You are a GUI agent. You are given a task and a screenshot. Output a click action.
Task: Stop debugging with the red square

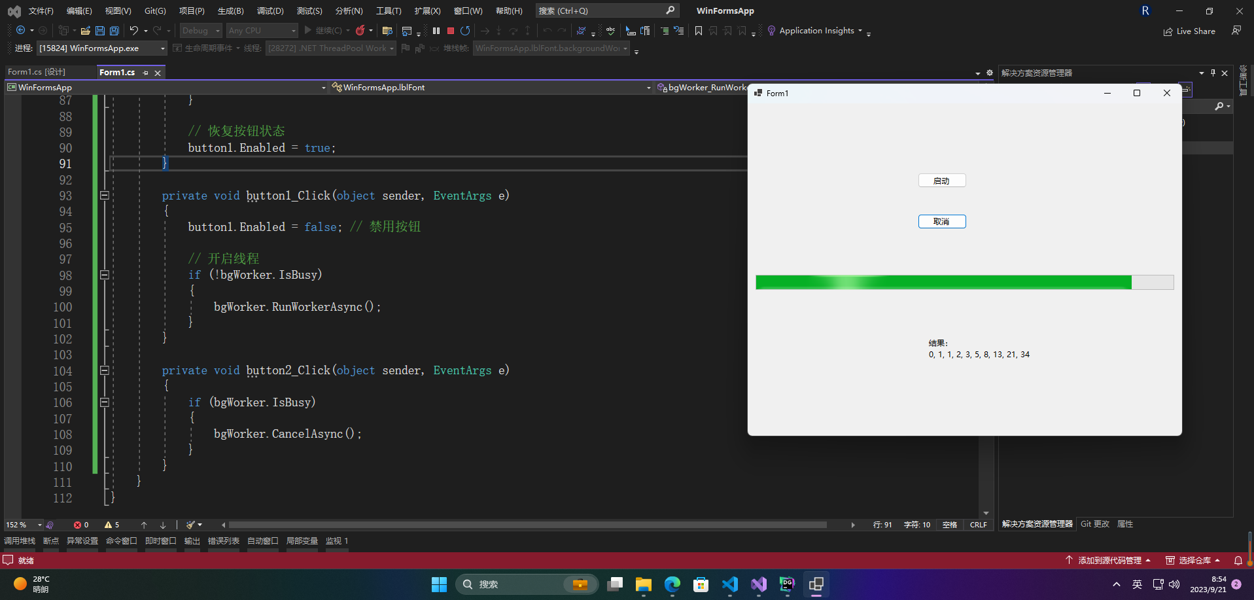(x=451, y=31)
